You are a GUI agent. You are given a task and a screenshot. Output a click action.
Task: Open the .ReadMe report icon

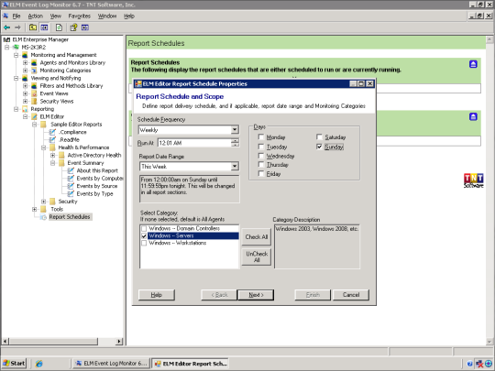pos(52,140)
